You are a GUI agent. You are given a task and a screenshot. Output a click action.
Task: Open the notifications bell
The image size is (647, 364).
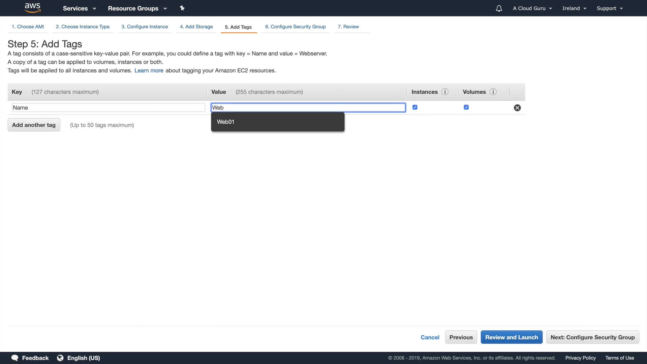499,8
